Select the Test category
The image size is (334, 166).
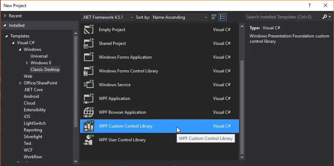click(27, 143)
